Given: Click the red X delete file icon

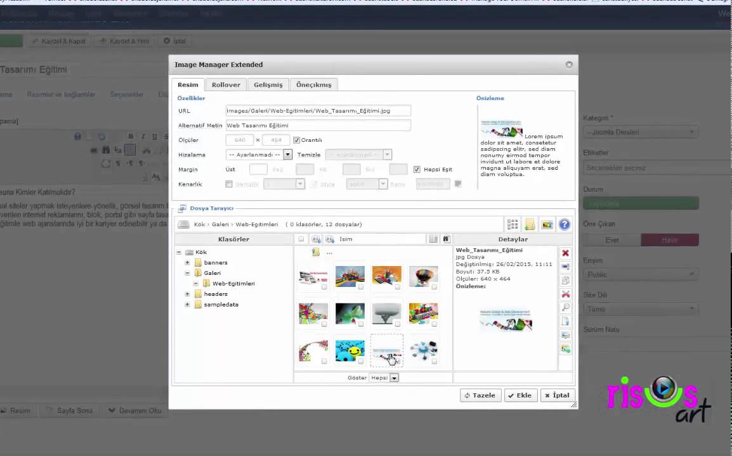Looking at the screenshot, I should pos(565,253).
